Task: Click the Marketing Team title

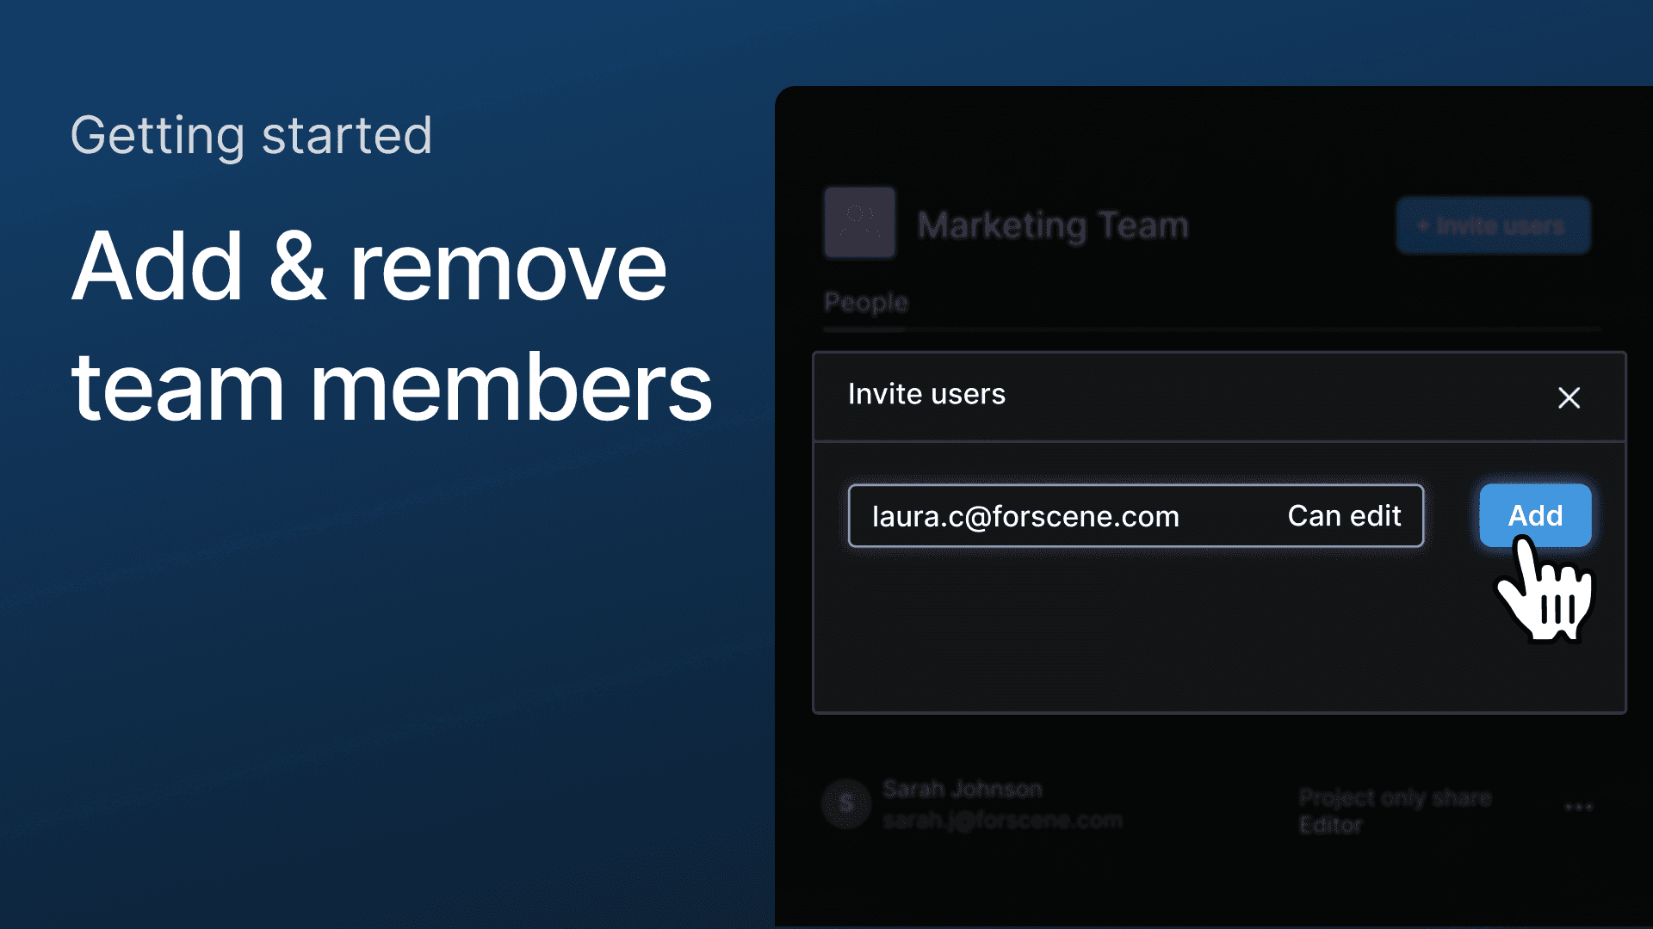Action: 1052,225
